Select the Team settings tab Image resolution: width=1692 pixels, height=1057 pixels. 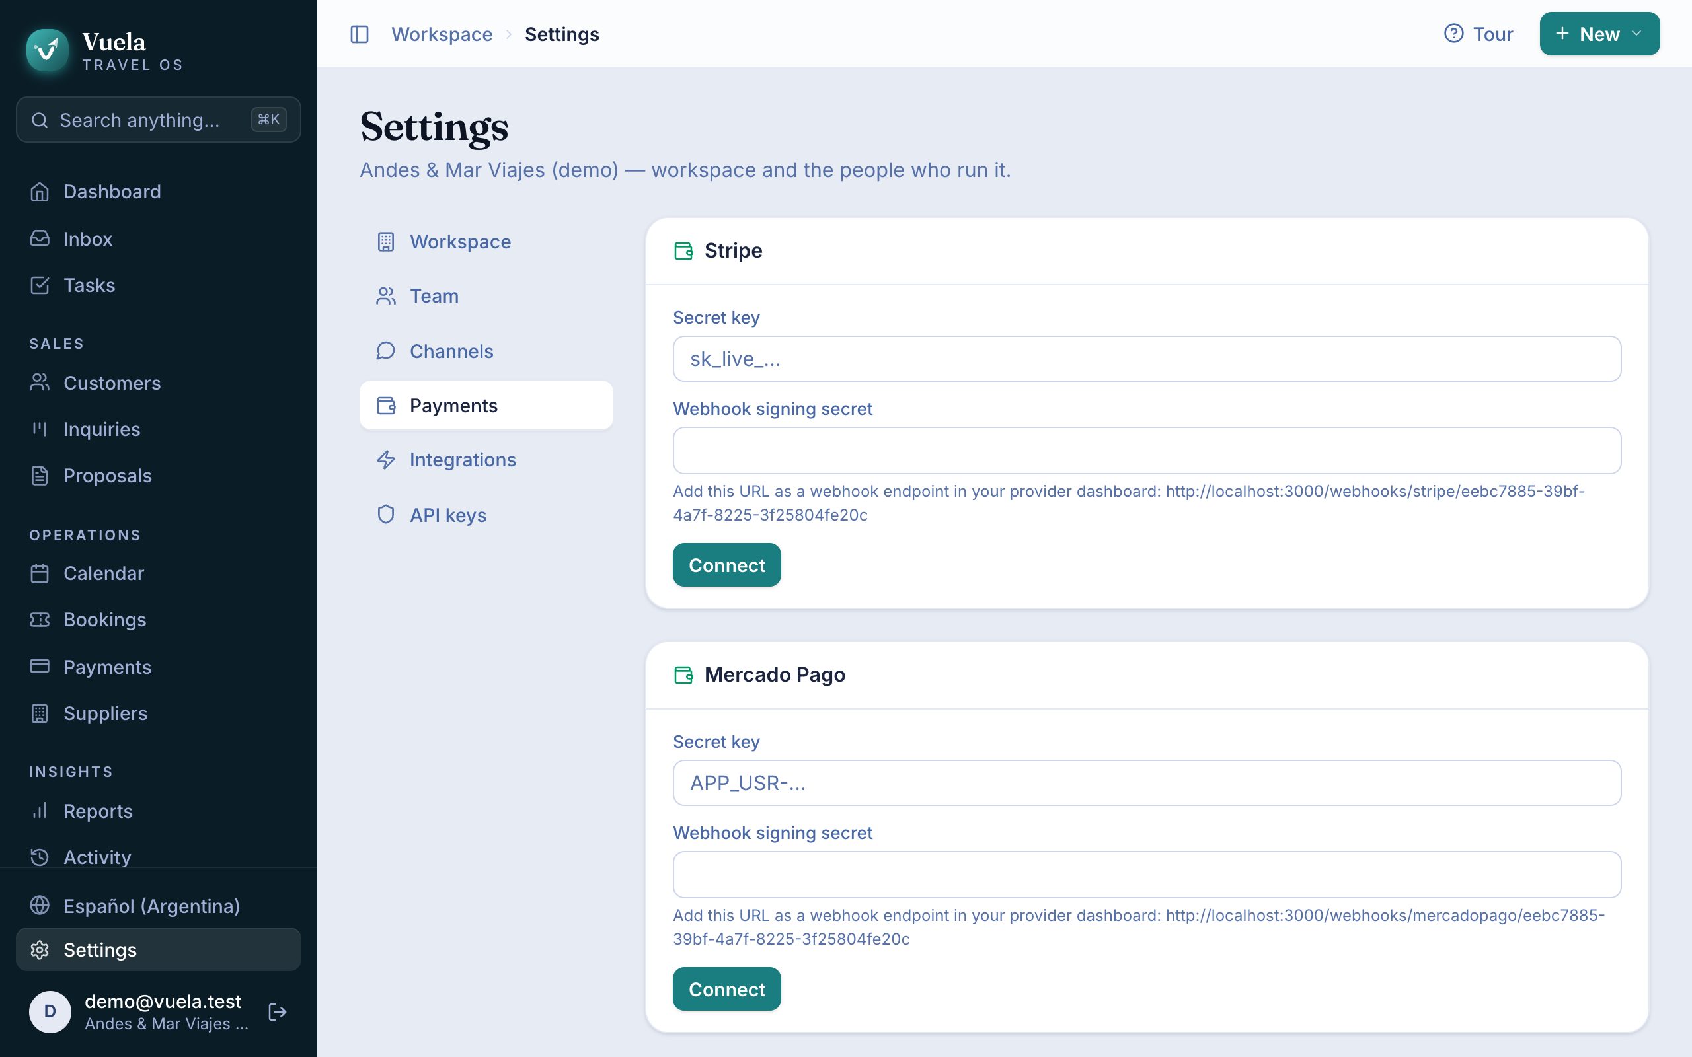tap(486, 296)
